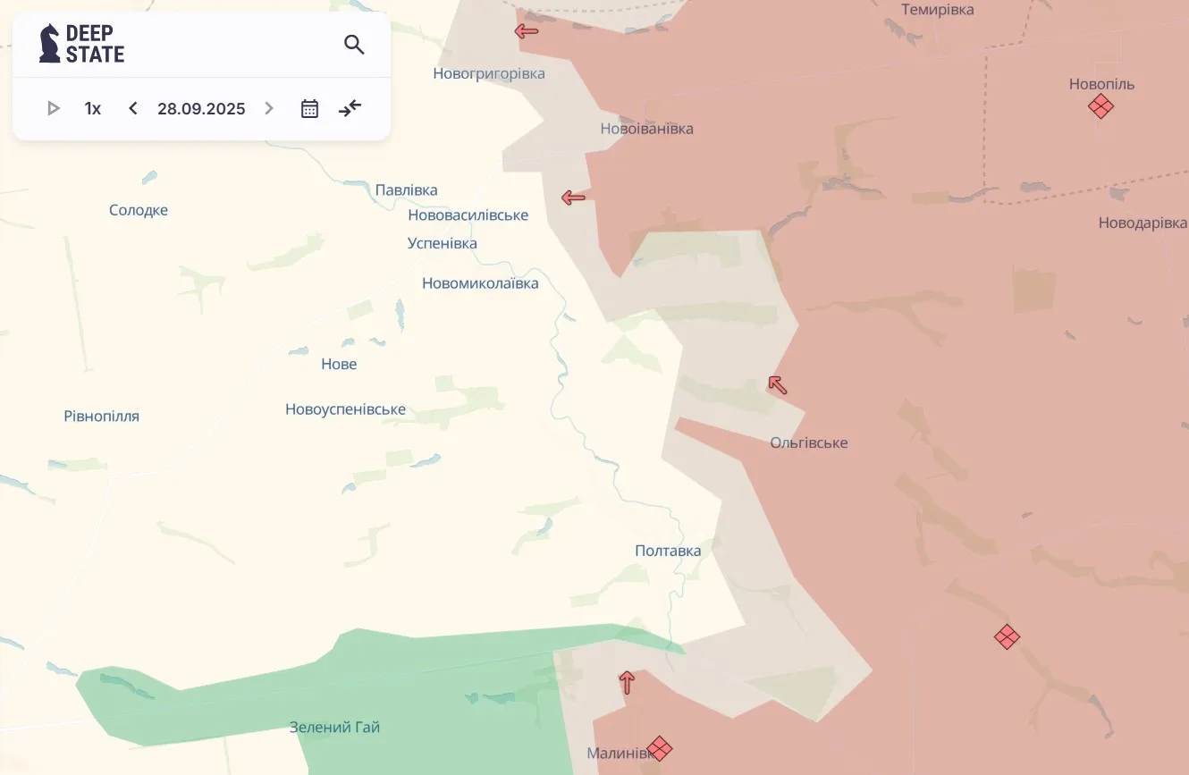Play the timeline animation
Screen dimensions: 1189x775
53,109
